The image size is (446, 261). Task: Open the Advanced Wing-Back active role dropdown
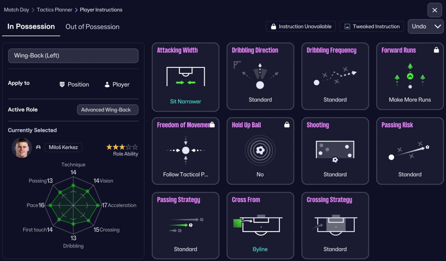(108, 110)
